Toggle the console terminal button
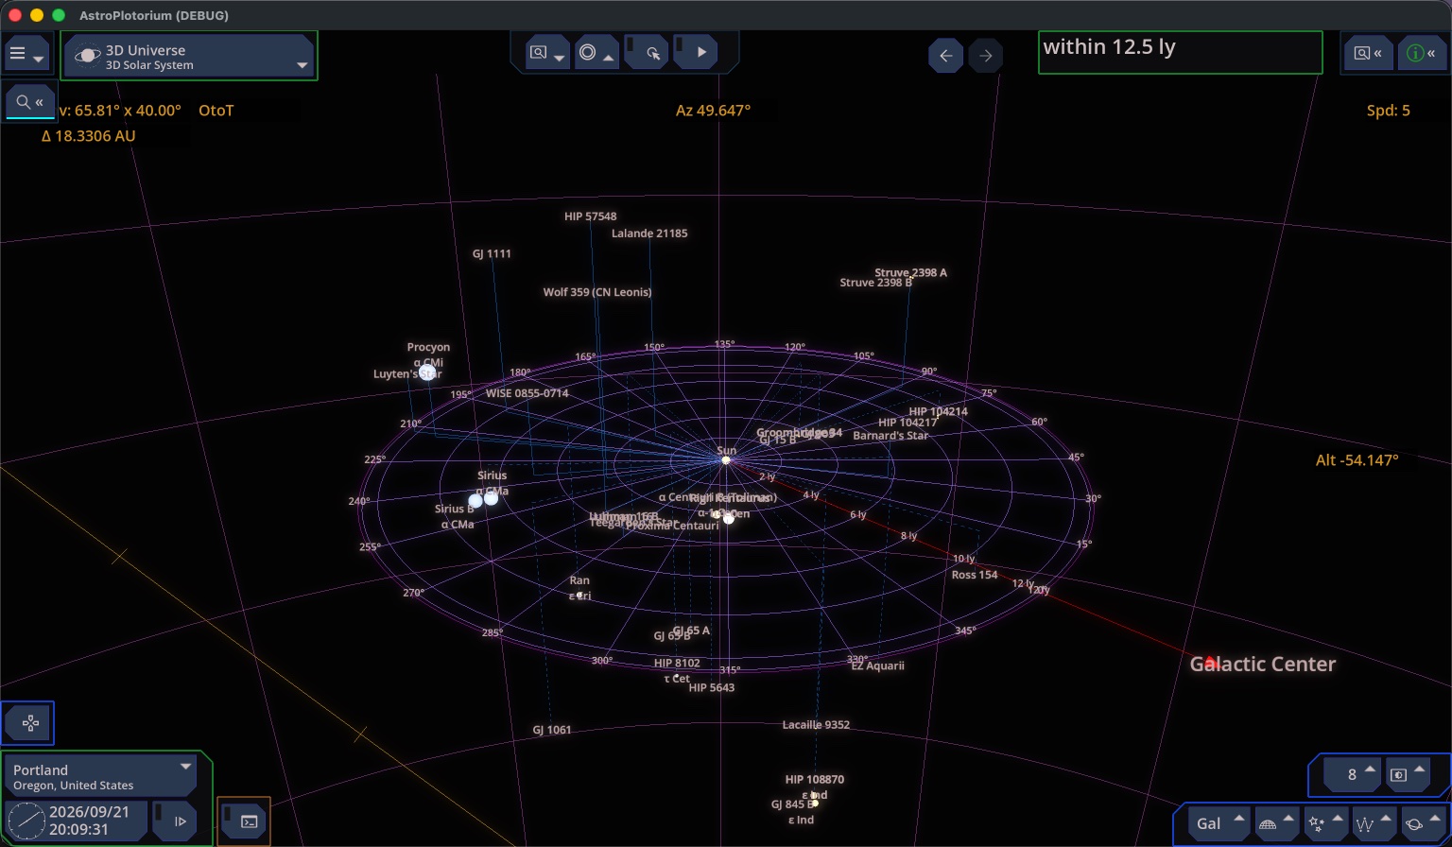 (244, 821)
